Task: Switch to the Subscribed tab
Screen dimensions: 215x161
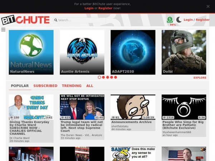Action: pyautogui.click(x=45, y=86)
